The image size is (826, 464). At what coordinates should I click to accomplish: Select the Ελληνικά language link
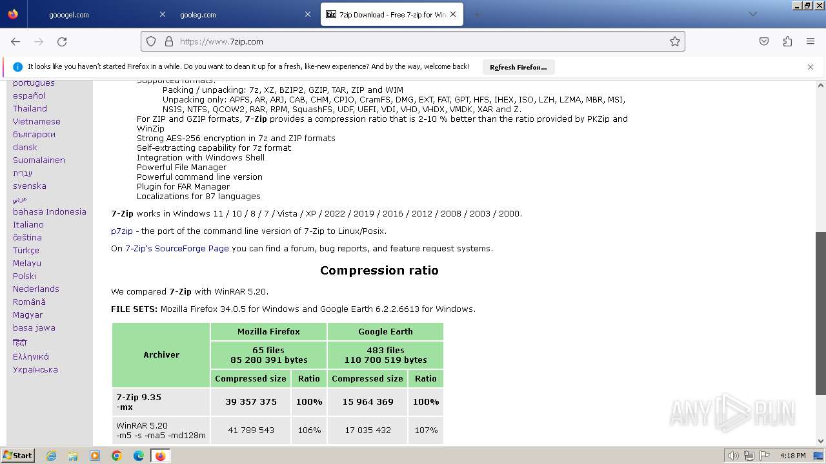point(31,356)
